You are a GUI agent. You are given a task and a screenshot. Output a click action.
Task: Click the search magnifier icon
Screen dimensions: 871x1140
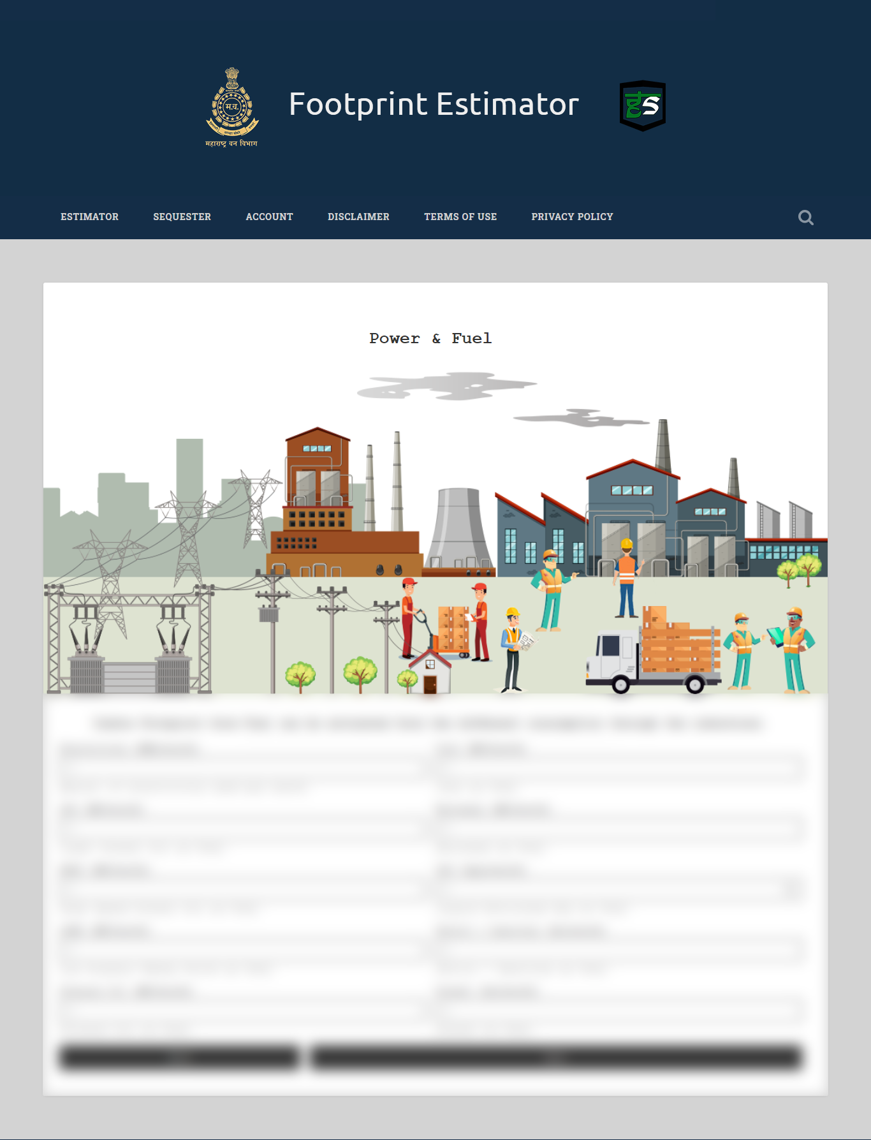[805, 218]
